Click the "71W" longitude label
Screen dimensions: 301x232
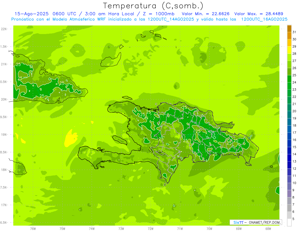(x=180, y=229)
